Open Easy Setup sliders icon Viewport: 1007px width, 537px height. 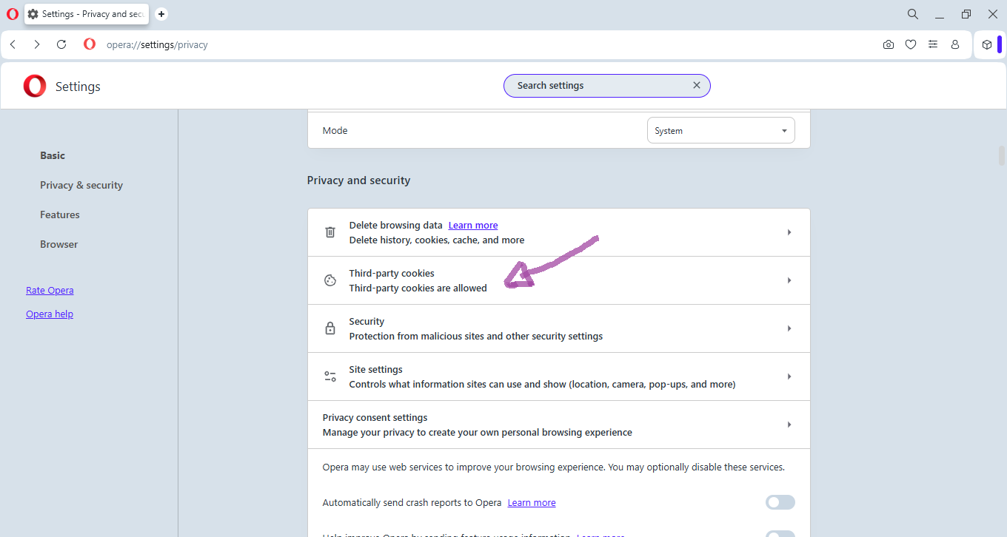click(x=933, y=44)
